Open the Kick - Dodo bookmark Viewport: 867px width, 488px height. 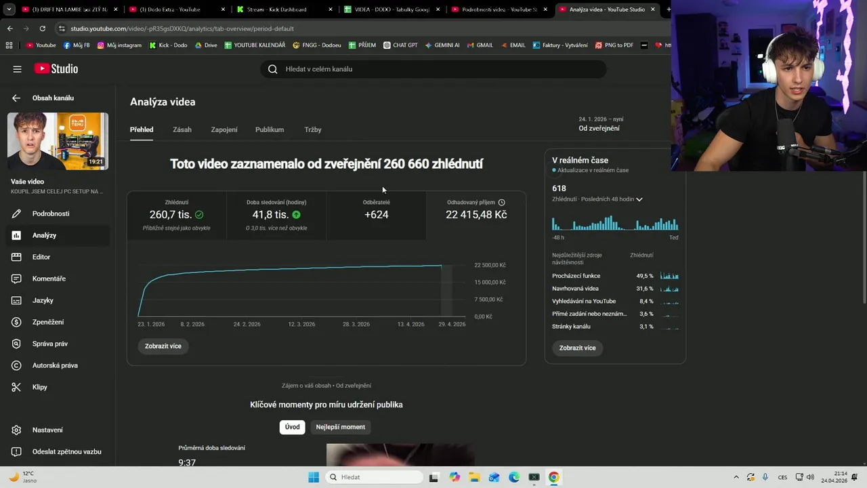[x=168, y=45]
